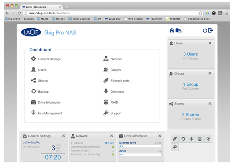Screen dimensions: 234x164
Task: Close the Drive Information widget
Action: click(160, 136)
